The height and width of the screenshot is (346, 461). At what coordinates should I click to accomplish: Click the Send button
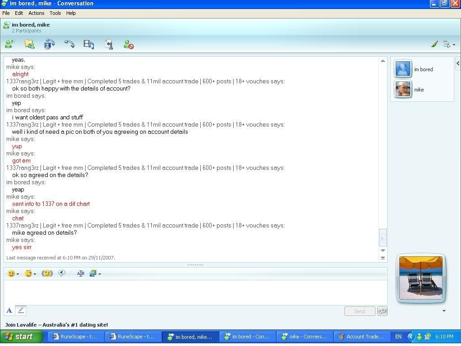point(360,311)
